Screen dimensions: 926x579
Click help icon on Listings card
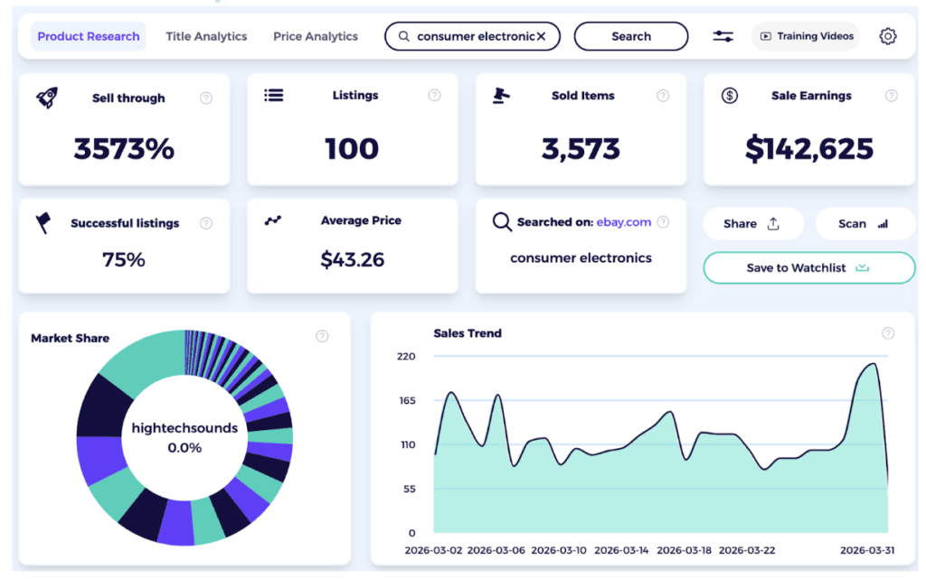pyautogui.click(x=434, y=95)
